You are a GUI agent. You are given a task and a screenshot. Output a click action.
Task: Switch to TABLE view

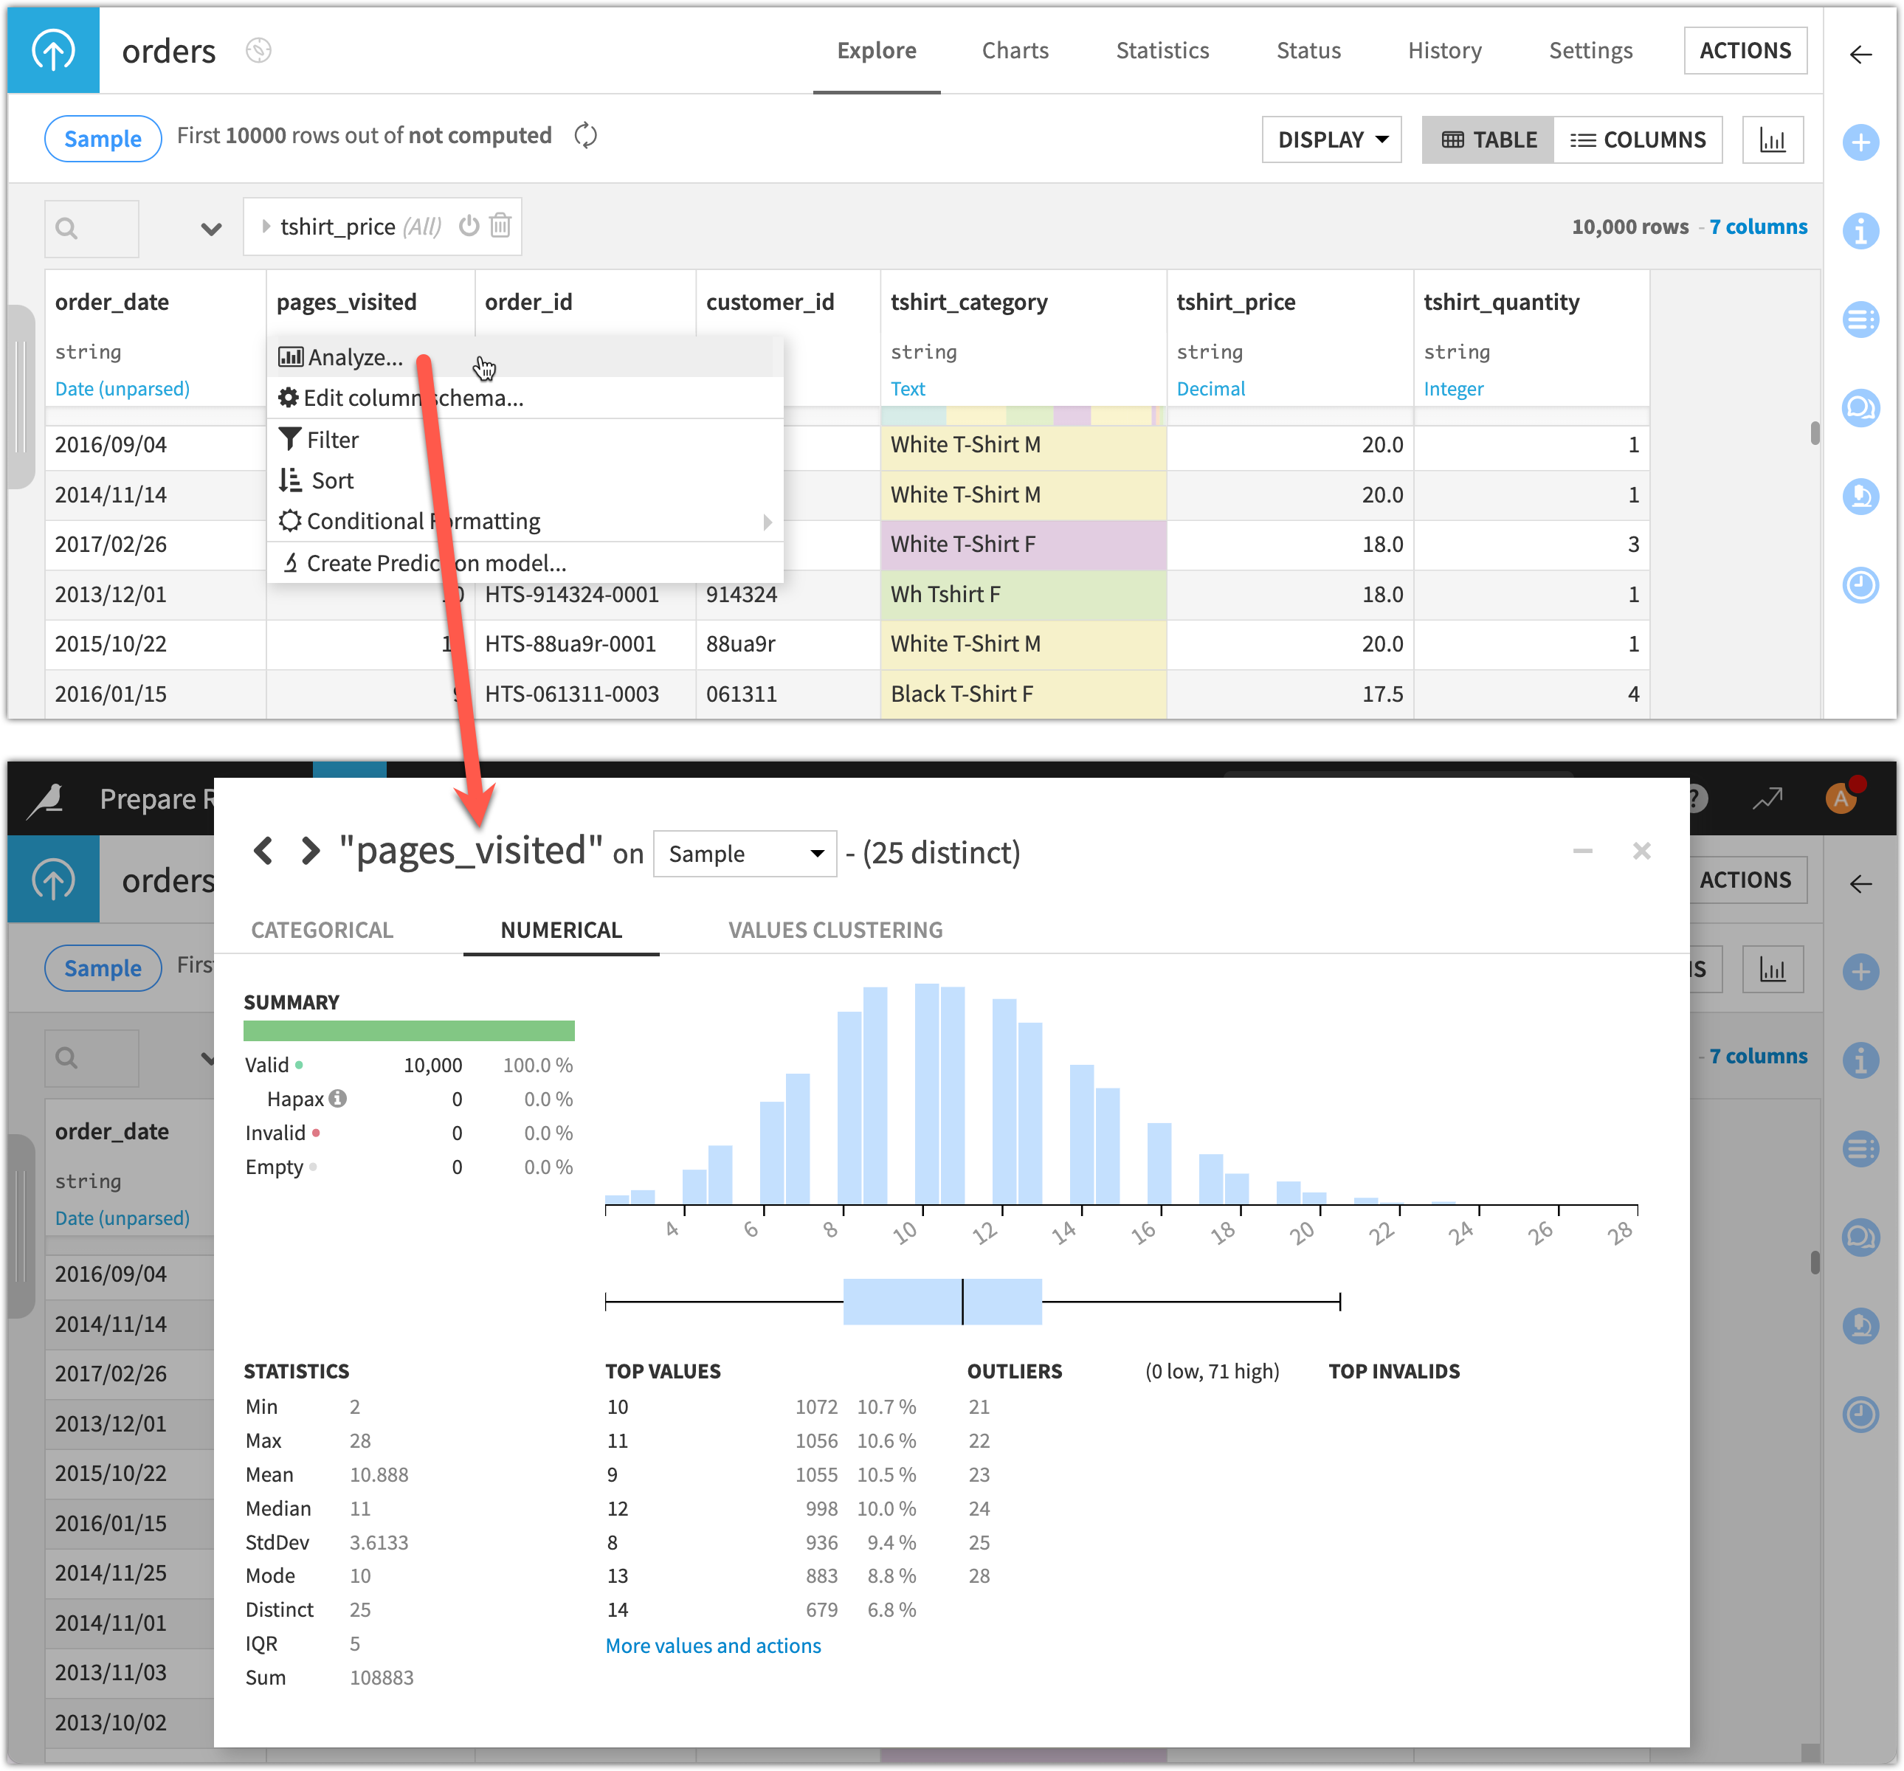click(x=1489, y=140)
